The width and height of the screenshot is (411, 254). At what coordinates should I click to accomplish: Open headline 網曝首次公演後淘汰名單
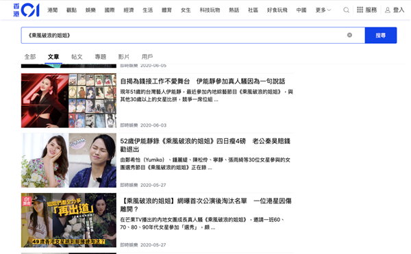click(x=206, y=205)
